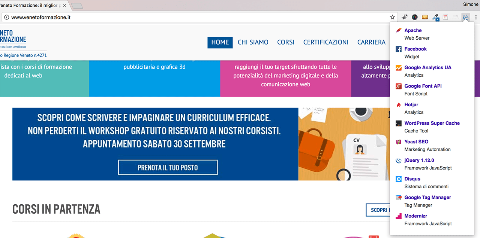Image resolution: width=480 pixels, height=238 pixels.
Task: Click the SCOPRI button beside Corsi in partenza
Action: 378,210
